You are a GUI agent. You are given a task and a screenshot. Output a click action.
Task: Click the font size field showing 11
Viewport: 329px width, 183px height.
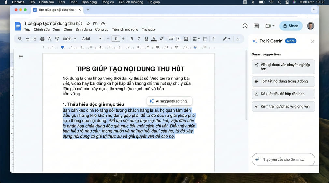point(116,39)
